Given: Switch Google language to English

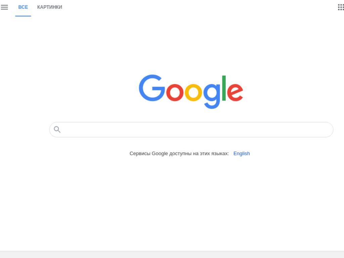Looking at the screenshot, I should point(242,153).
